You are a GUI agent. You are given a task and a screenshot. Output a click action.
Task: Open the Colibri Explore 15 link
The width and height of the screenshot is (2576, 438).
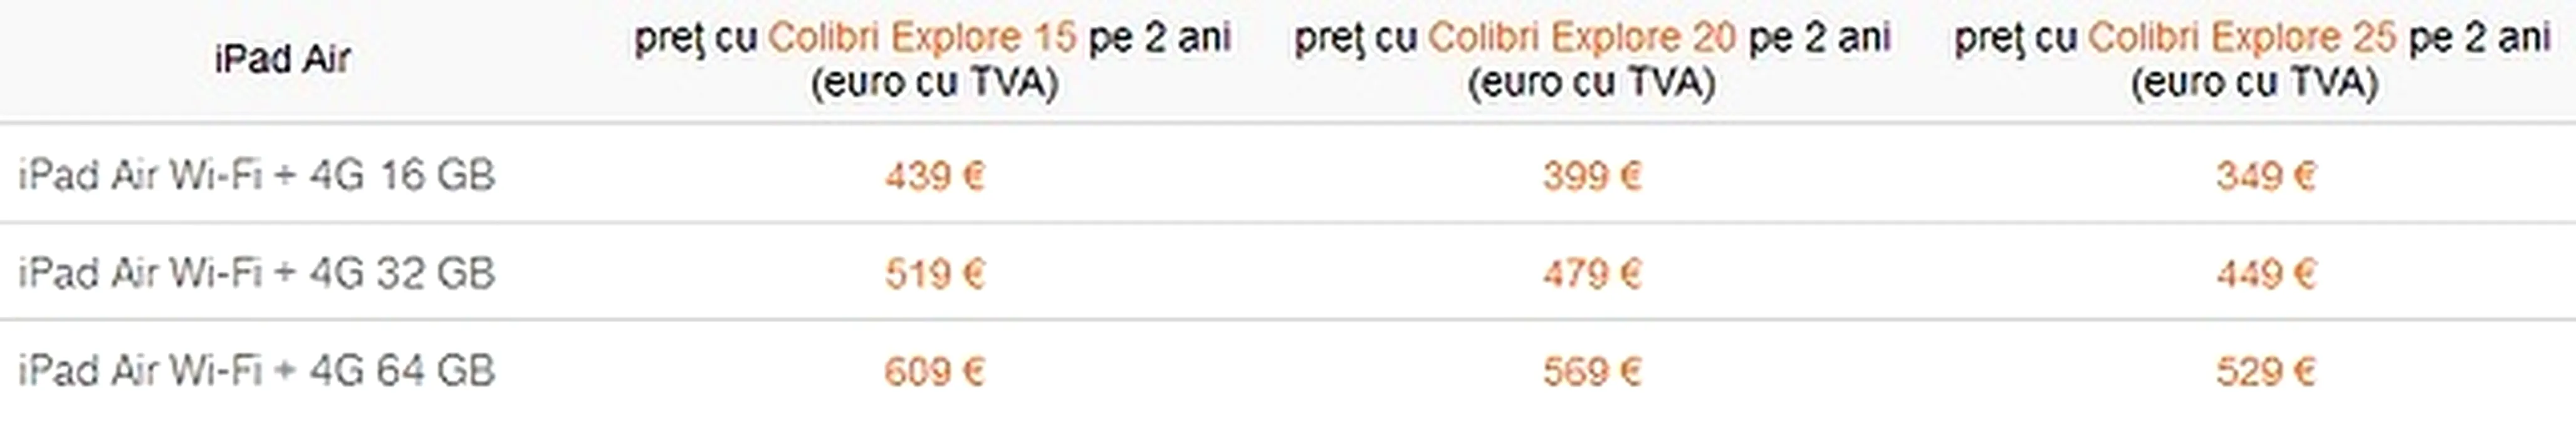pos(921,38)
